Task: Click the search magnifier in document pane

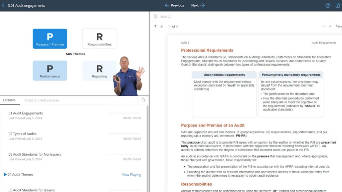Action: pyautogui.click(x=156, y=16)
